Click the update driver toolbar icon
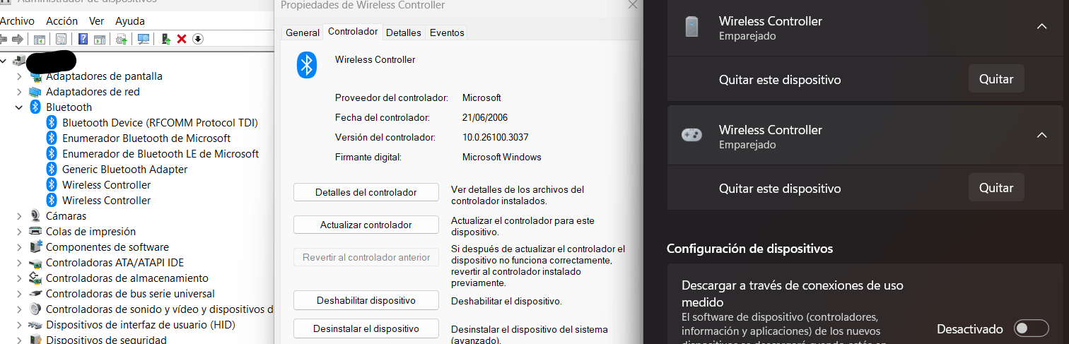 tap(122, 39)
